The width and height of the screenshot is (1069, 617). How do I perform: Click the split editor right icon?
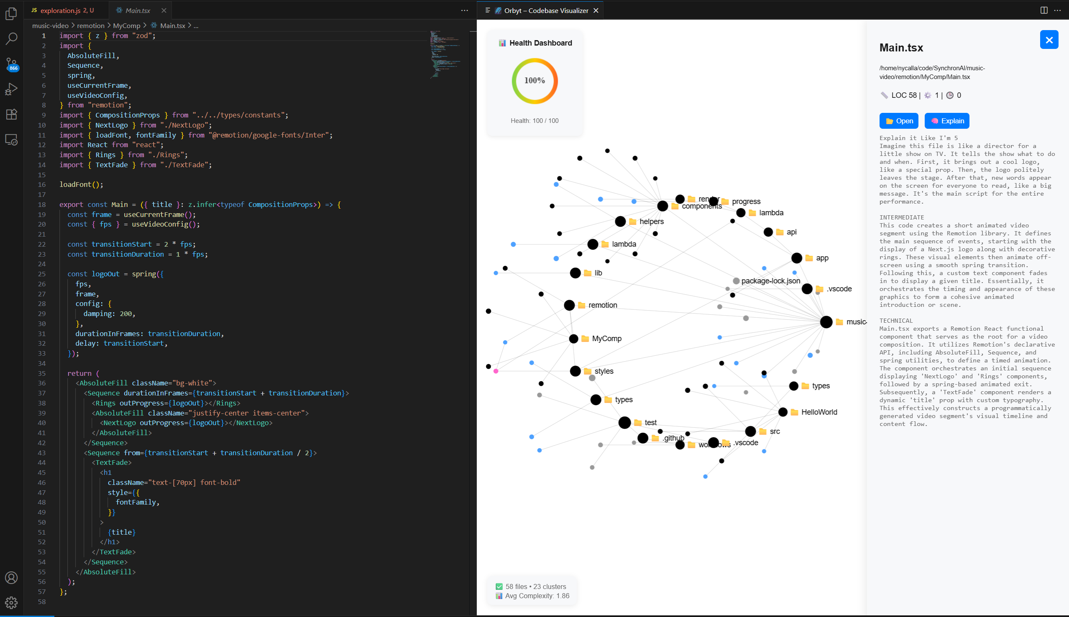pos(1044,10)
